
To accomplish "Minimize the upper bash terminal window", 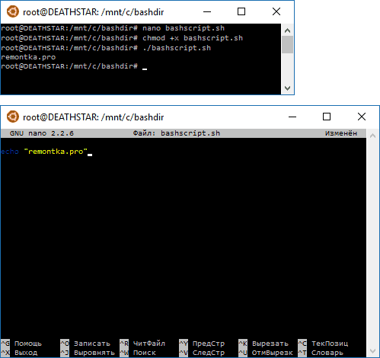I will [207, 11].
